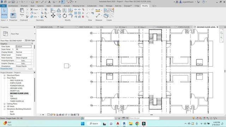Toggle Reveal Constraints in view control bar
226x127 pixels.
click(78, 115)
